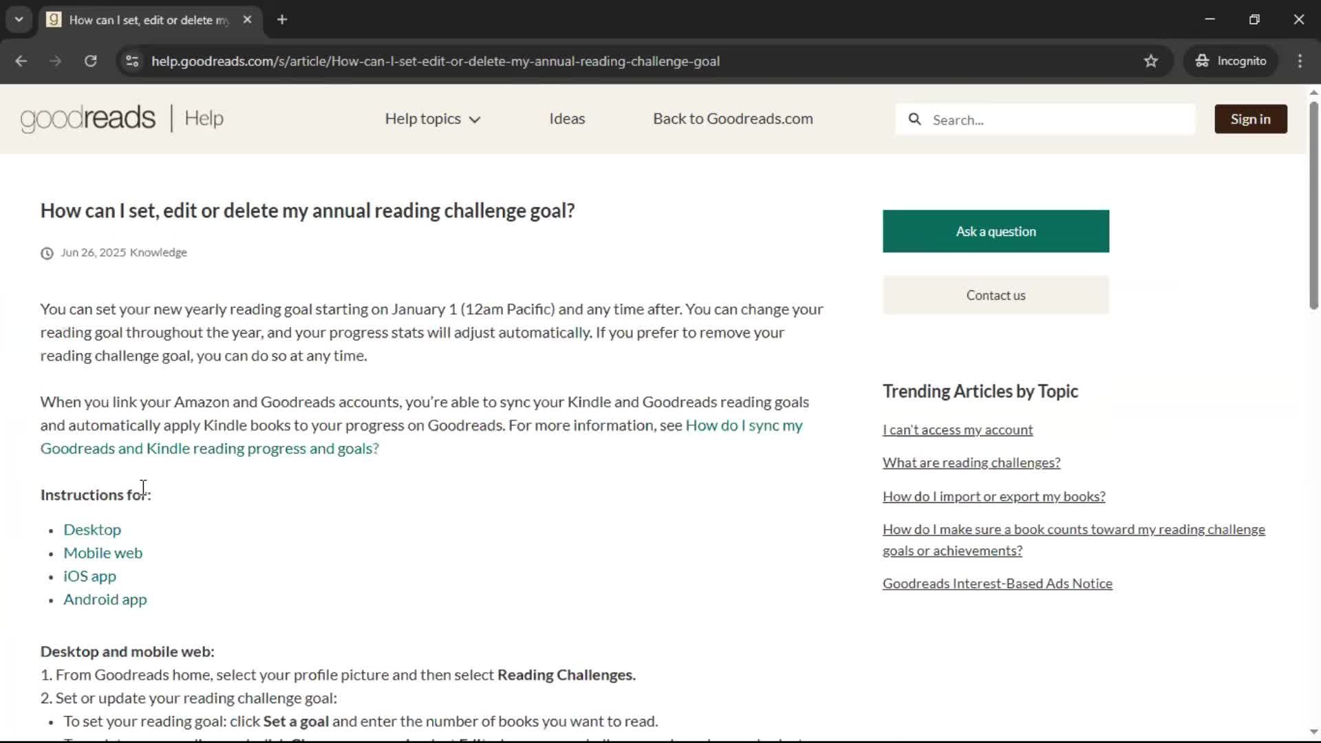Viewport: 1321px width, 743px height.
Task: Open the Incognito profile indicator
Action: tap(1230, 61)
